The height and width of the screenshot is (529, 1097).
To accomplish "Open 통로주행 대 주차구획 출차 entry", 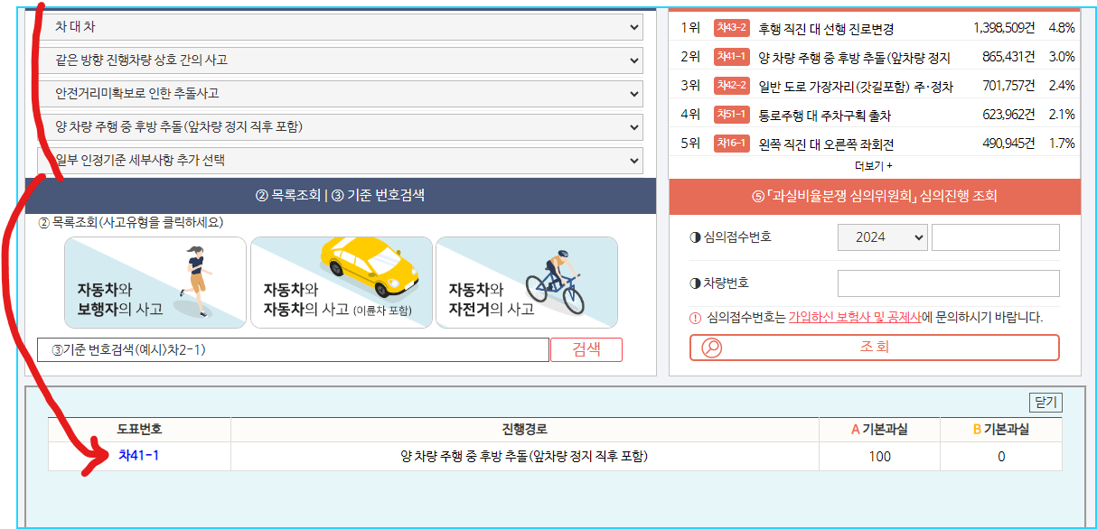I will [826, 116].
